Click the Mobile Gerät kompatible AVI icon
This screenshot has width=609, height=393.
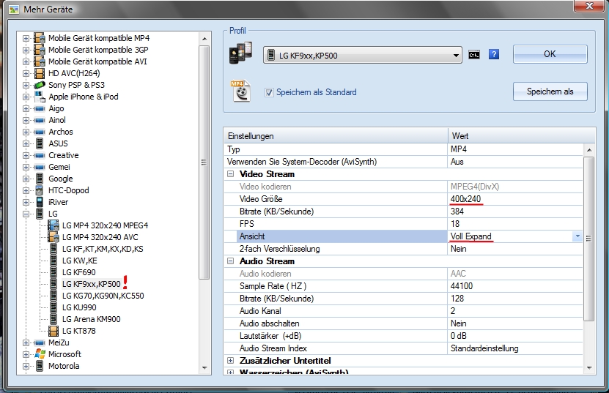(40, 61)
